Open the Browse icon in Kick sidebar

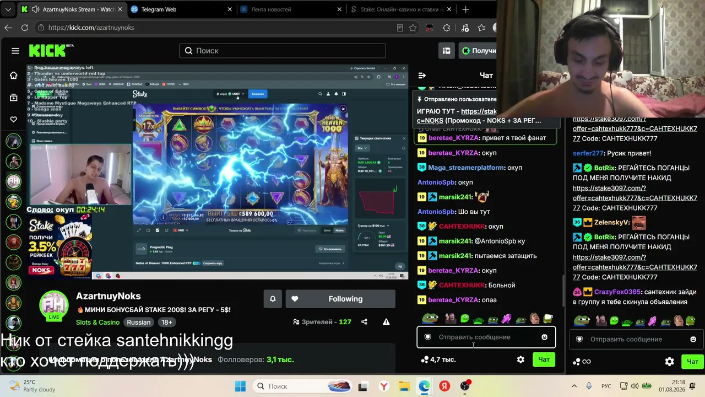point(14,98)
